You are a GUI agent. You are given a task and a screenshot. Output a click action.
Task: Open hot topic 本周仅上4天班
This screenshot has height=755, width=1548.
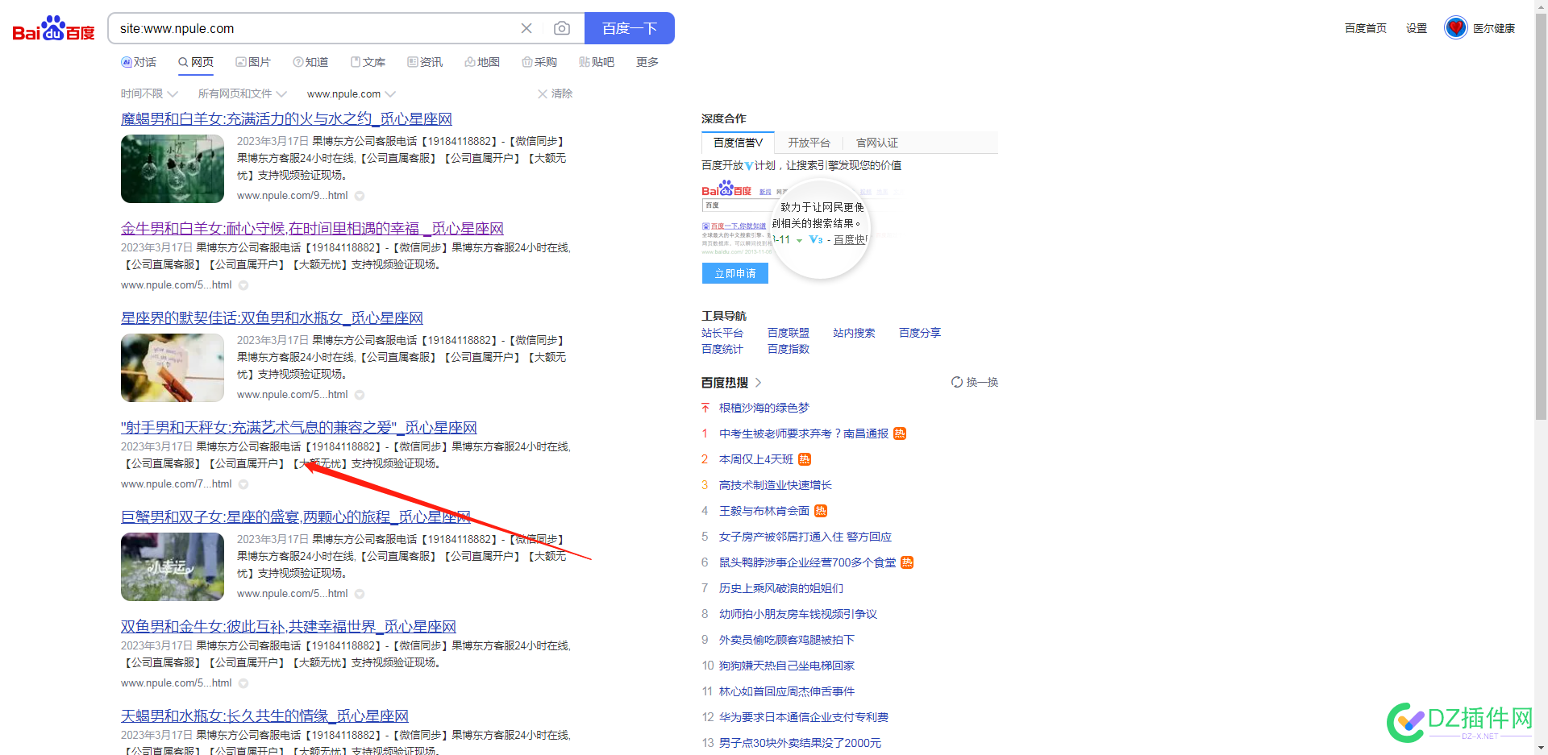click(756, 459)
